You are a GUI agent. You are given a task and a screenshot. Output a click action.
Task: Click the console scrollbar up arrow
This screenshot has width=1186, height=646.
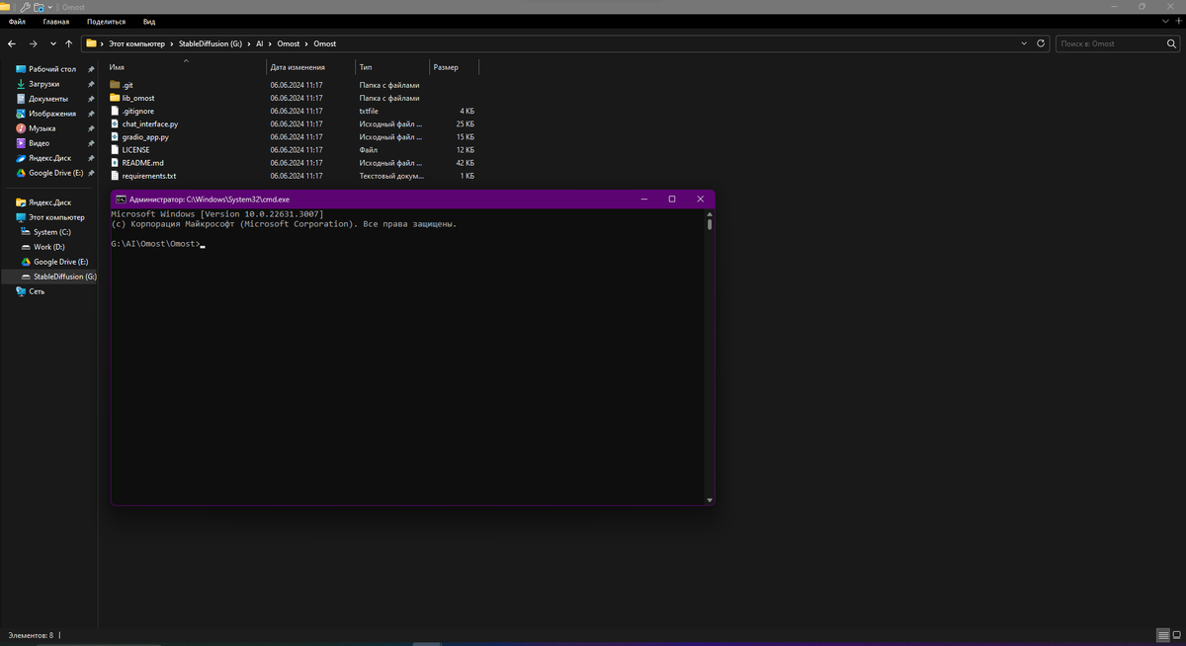pos(710,213)
